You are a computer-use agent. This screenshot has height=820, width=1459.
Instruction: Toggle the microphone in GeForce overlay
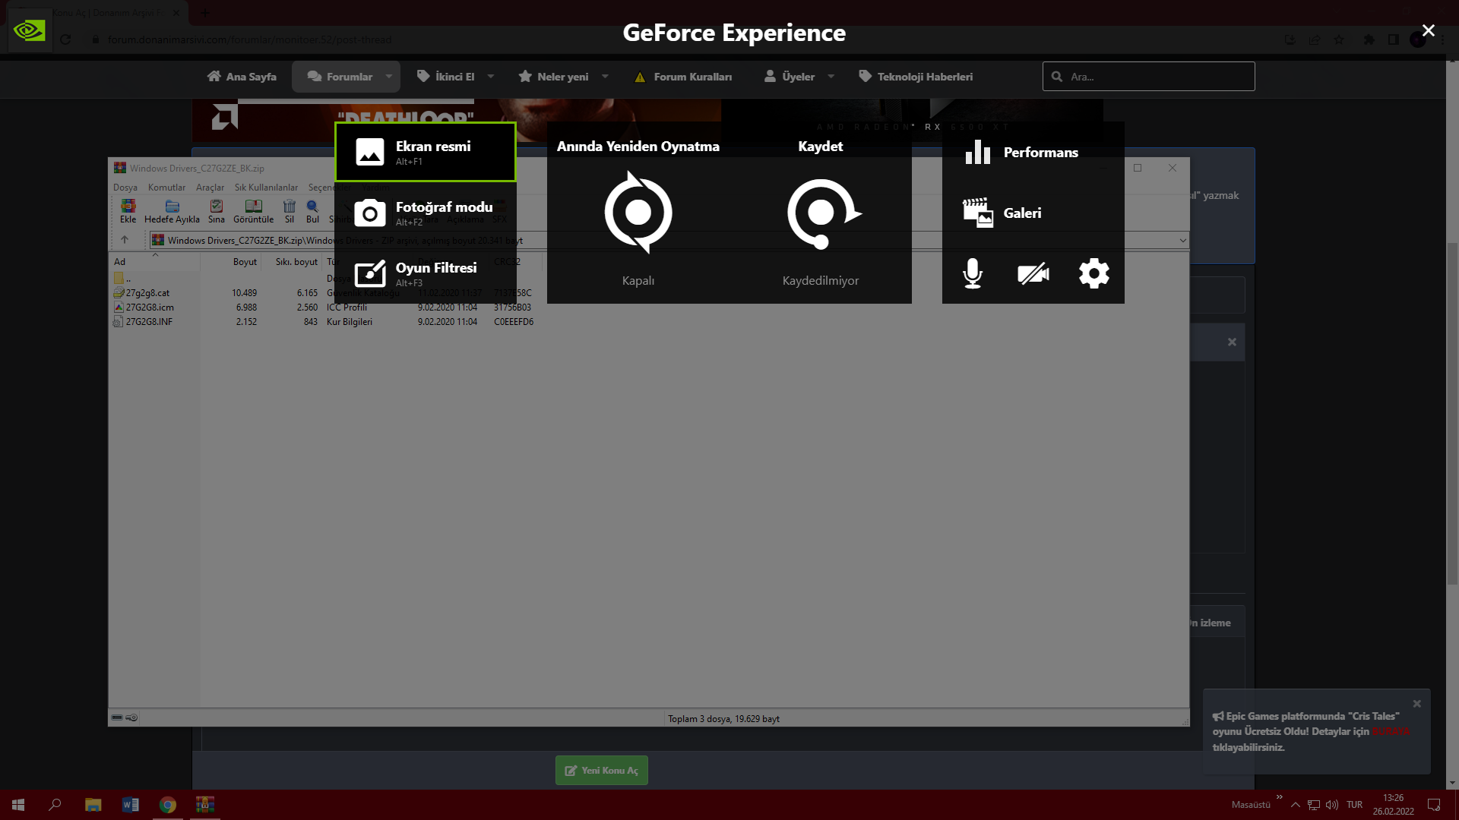pos(973,273)
